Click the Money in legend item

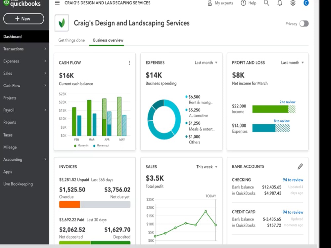[x=81, y=145]
